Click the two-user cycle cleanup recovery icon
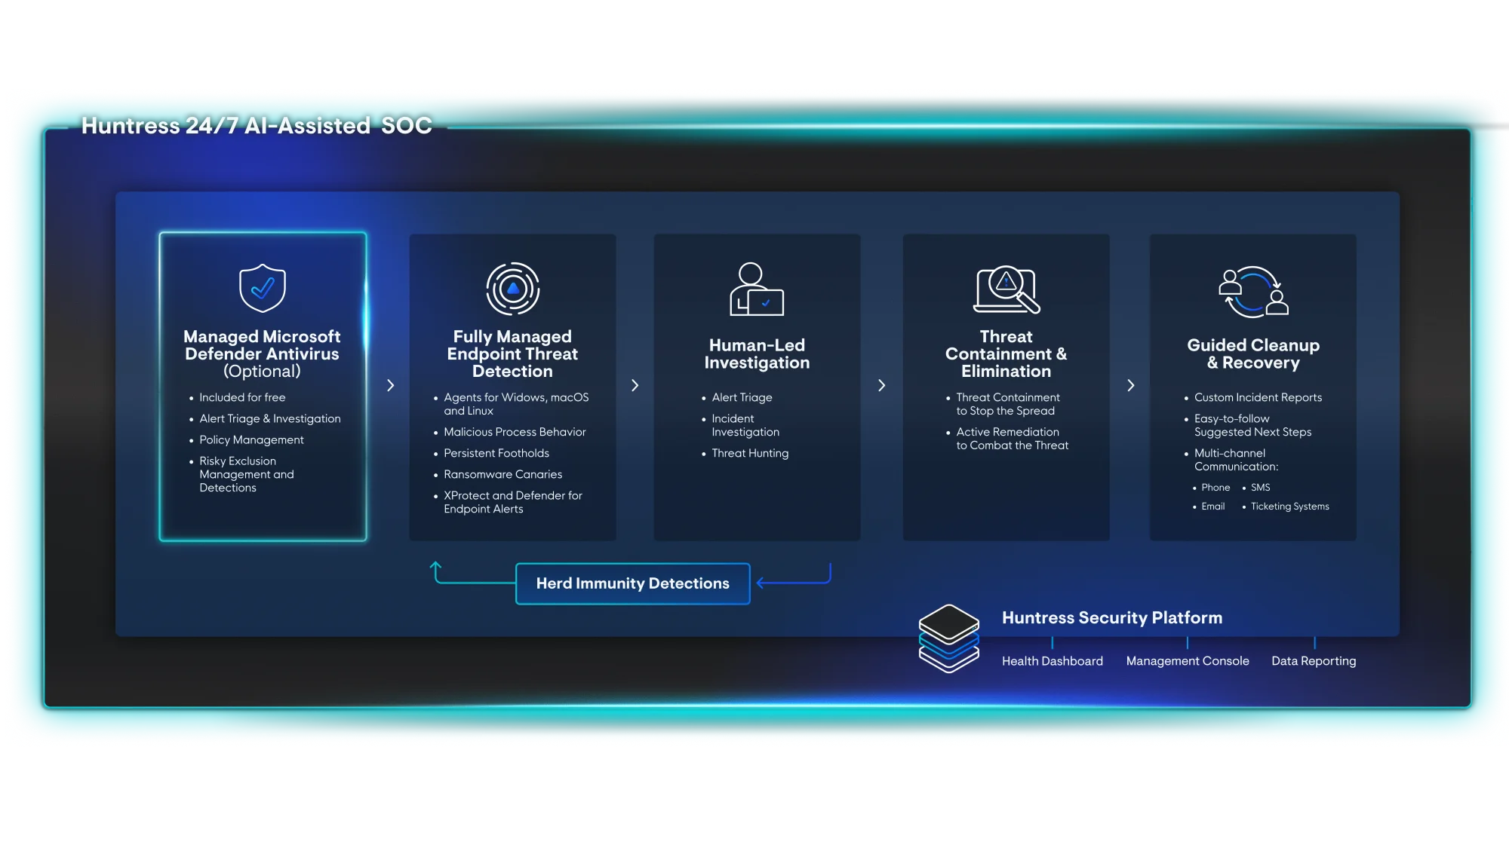 (1253, 292)
